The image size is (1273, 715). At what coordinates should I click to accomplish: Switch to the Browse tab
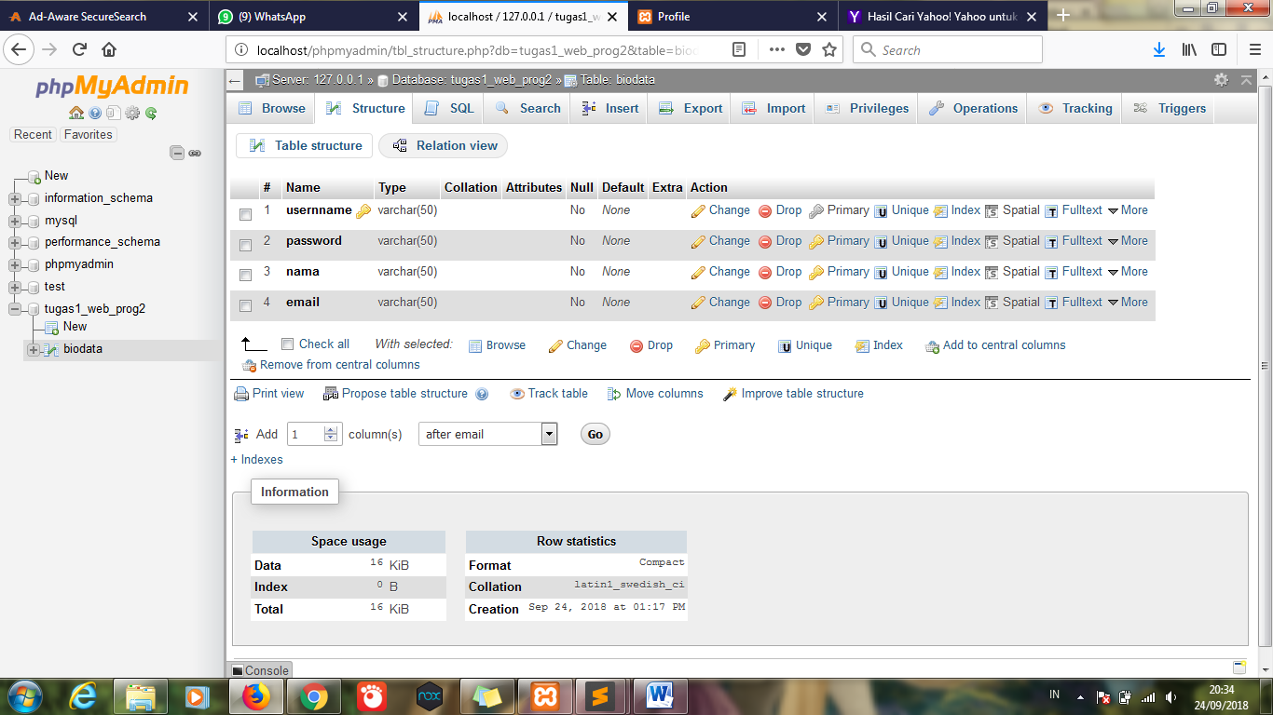272,108
